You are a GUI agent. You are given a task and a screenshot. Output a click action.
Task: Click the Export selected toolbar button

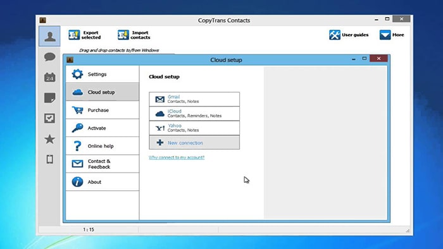pyautogui.click(x=84, y=35)
